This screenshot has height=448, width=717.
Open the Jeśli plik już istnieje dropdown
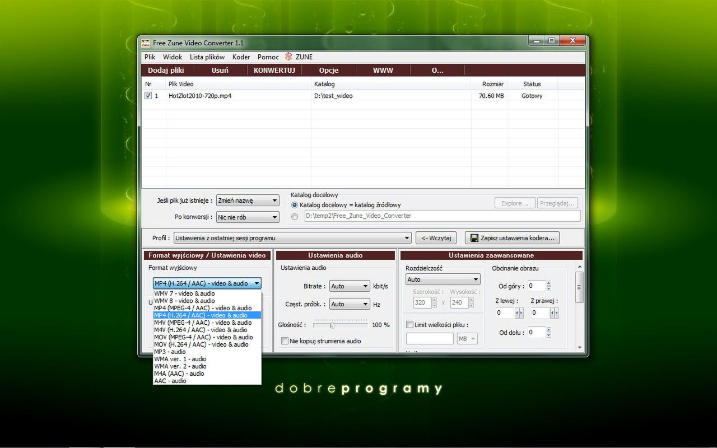[248, 200]
